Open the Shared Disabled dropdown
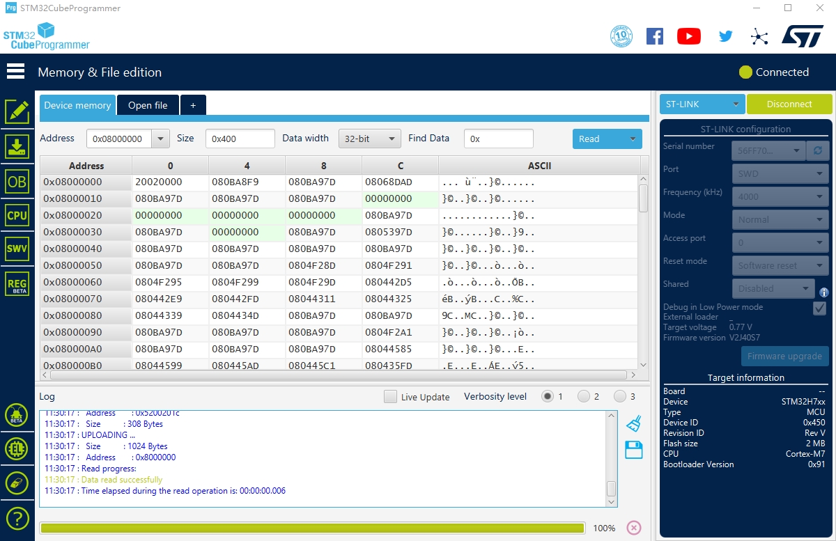This screenshot has height=541, width=836. point(773,288)
